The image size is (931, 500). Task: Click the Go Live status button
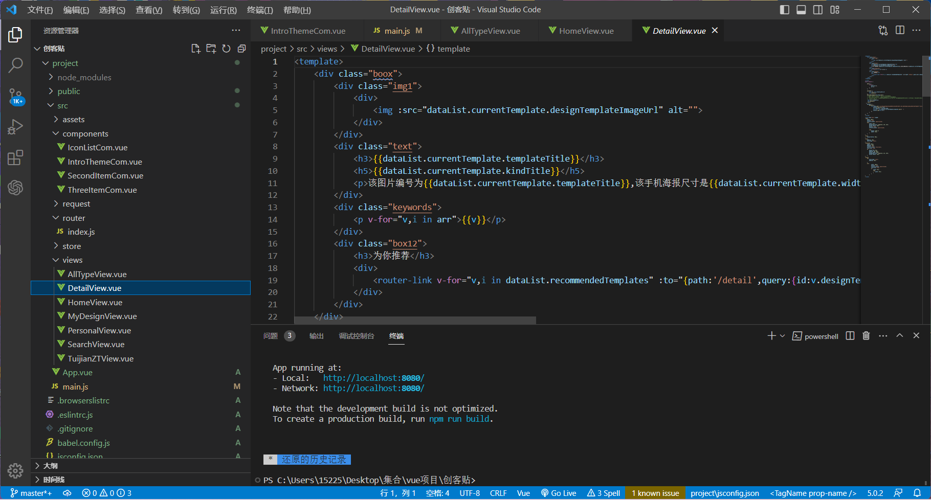[559, 493]
